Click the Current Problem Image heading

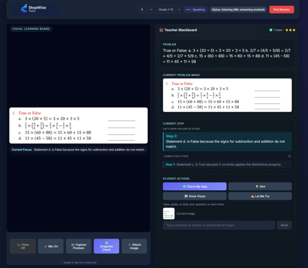[181, 75]
